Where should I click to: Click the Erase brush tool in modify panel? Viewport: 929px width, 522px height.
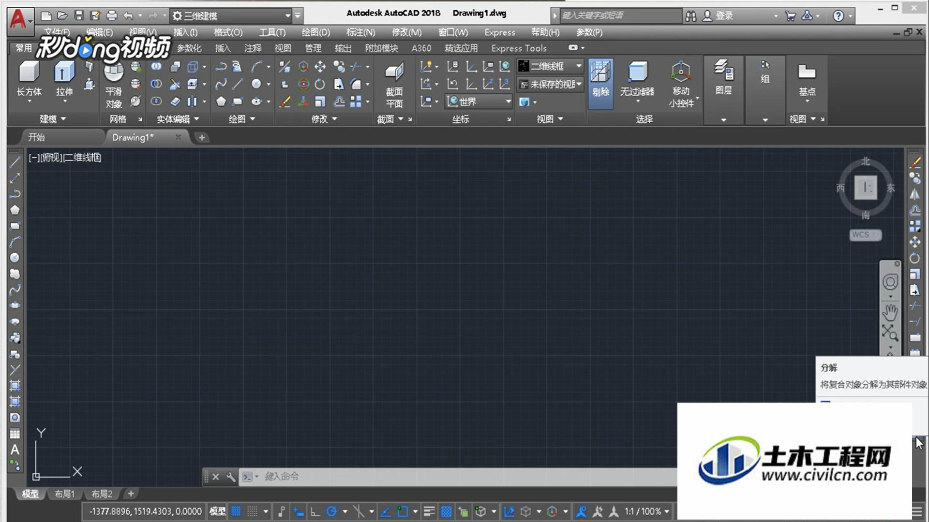pos(285,101)
